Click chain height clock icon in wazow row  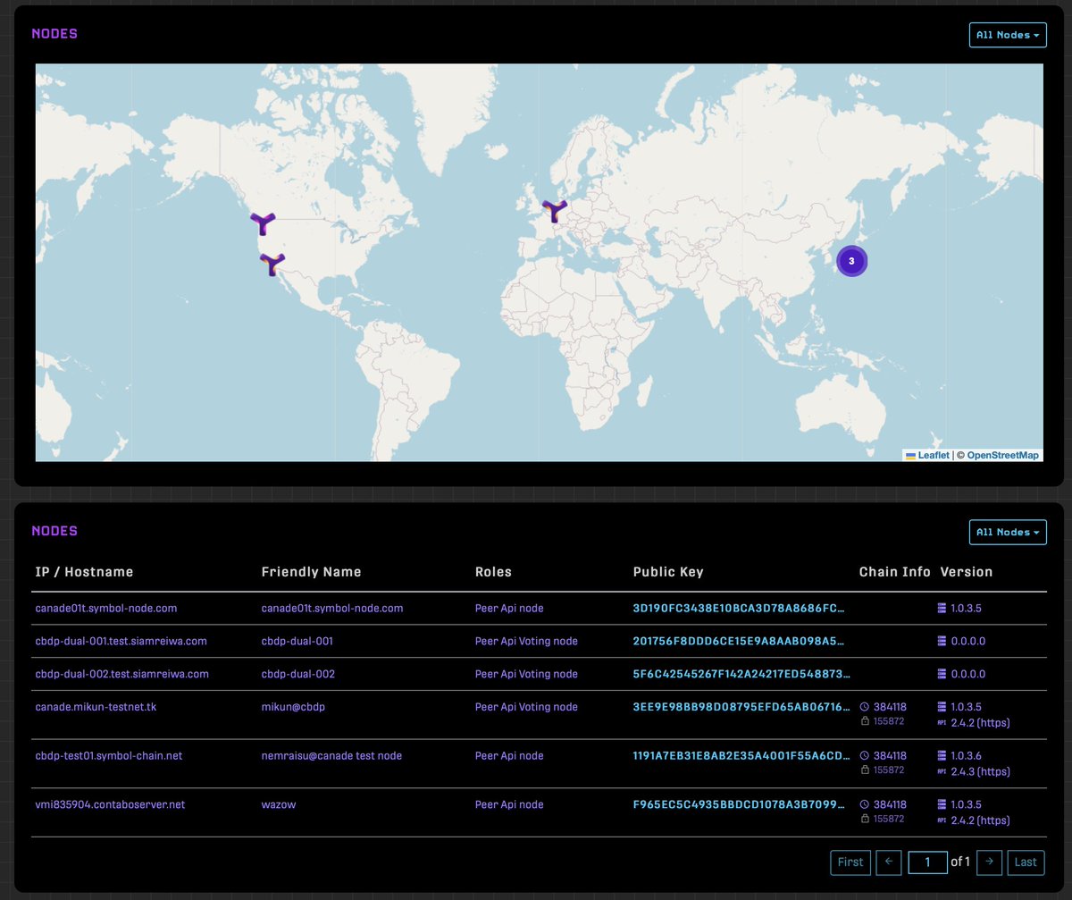[x=865, y=804]
